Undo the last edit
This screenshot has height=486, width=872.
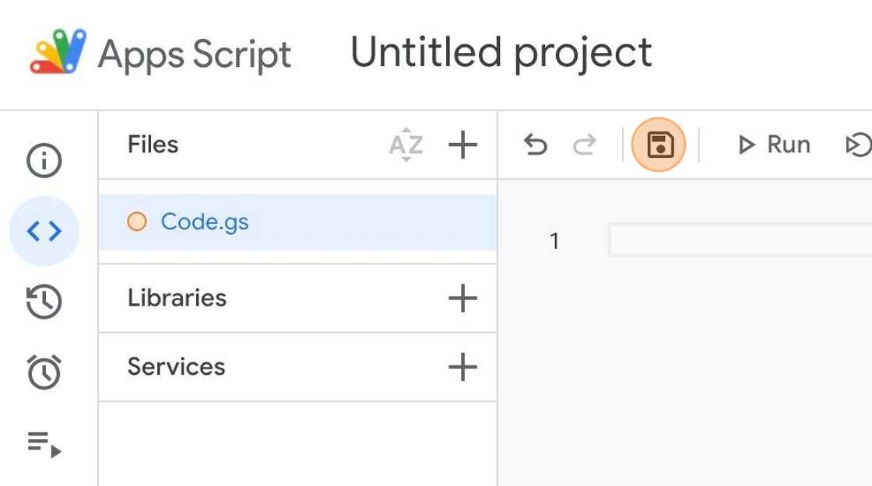click(x=536, y=145)
